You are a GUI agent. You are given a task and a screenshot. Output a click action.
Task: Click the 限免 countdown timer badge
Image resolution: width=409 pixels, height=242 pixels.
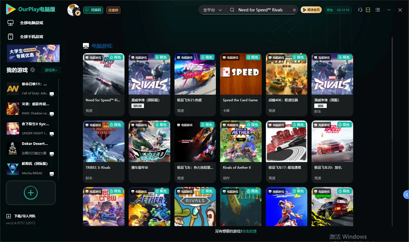(x=338, y=10)
